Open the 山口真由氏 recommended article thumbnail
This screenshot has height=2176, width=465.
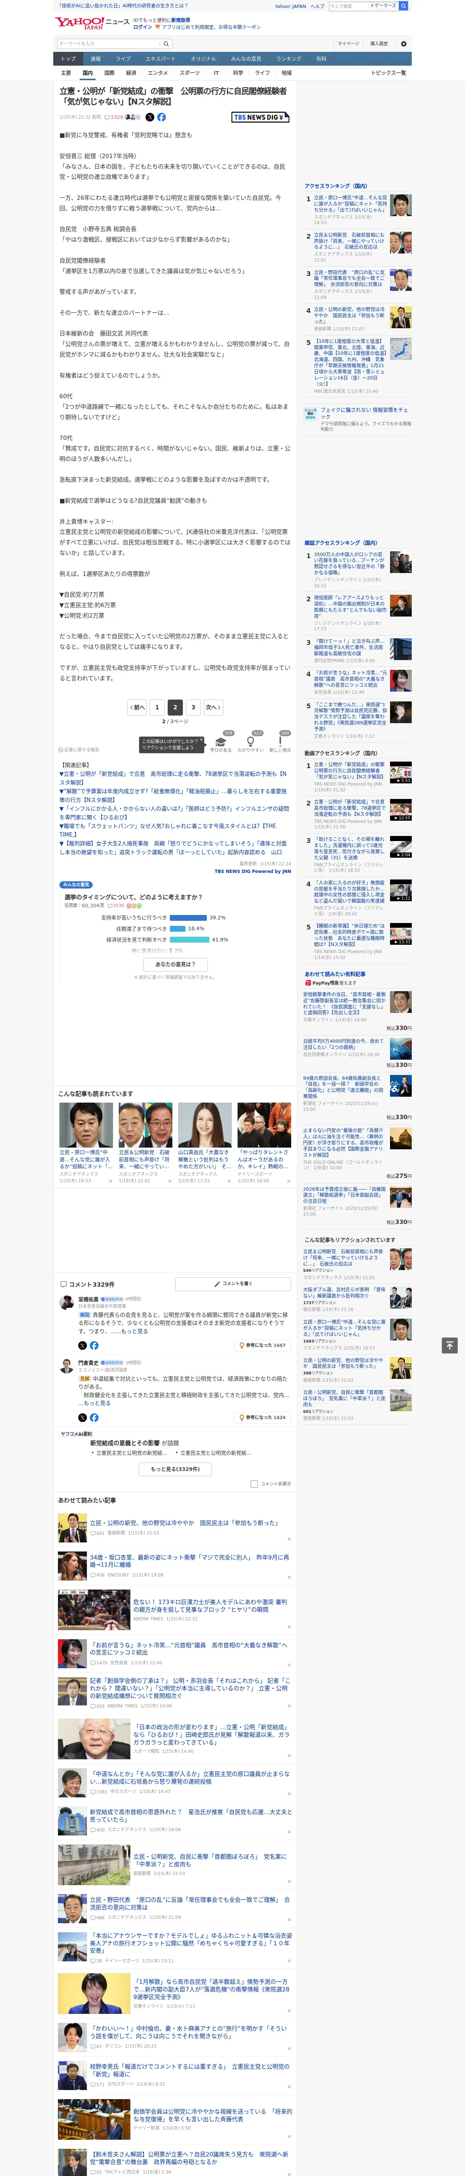tap(204, 1124)
